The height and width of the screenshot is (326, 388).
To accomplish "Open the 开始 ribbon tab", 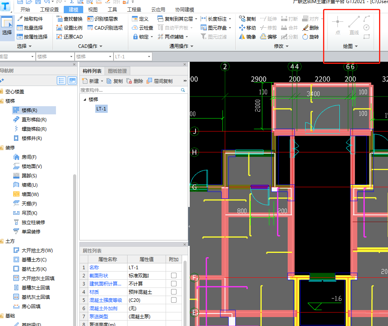I will click(25, 10).
